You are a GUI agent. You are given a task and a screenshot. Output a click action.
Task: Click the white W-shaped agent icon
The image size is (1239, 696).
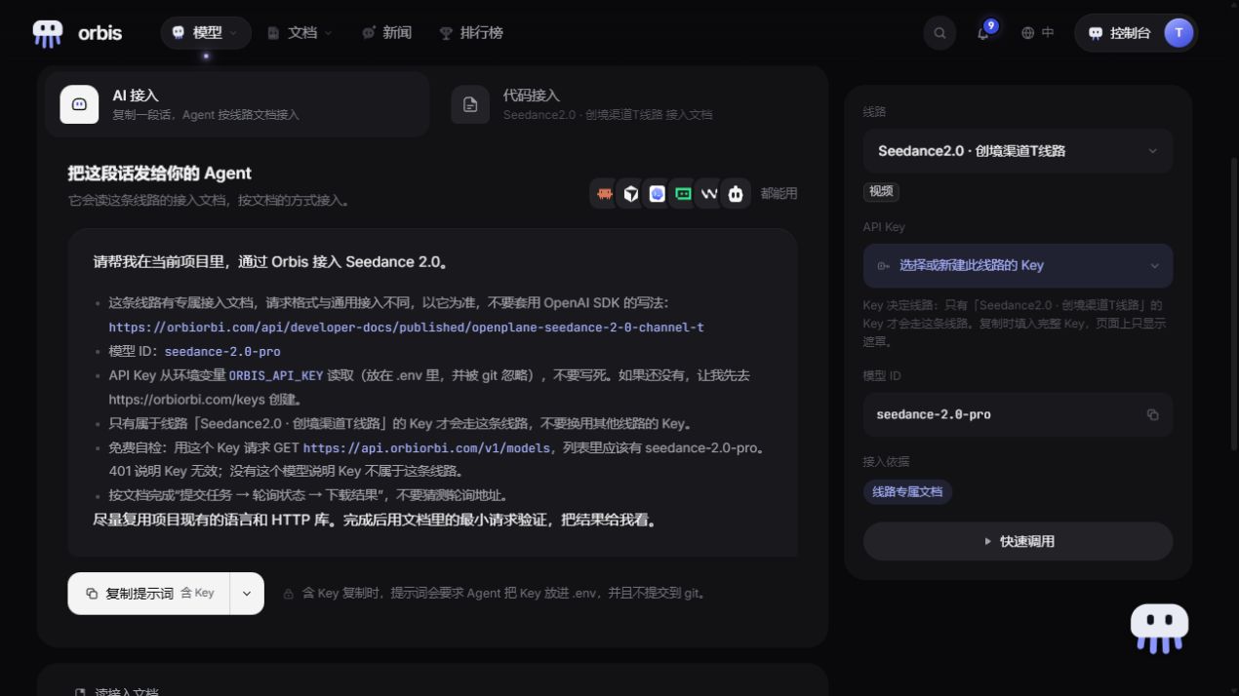[709, 194]
